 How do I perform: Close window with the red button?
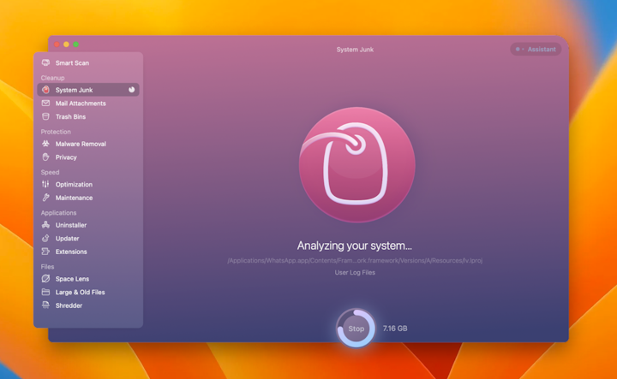pos(57,44)
